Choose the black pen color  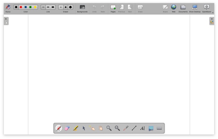(16, 7)
